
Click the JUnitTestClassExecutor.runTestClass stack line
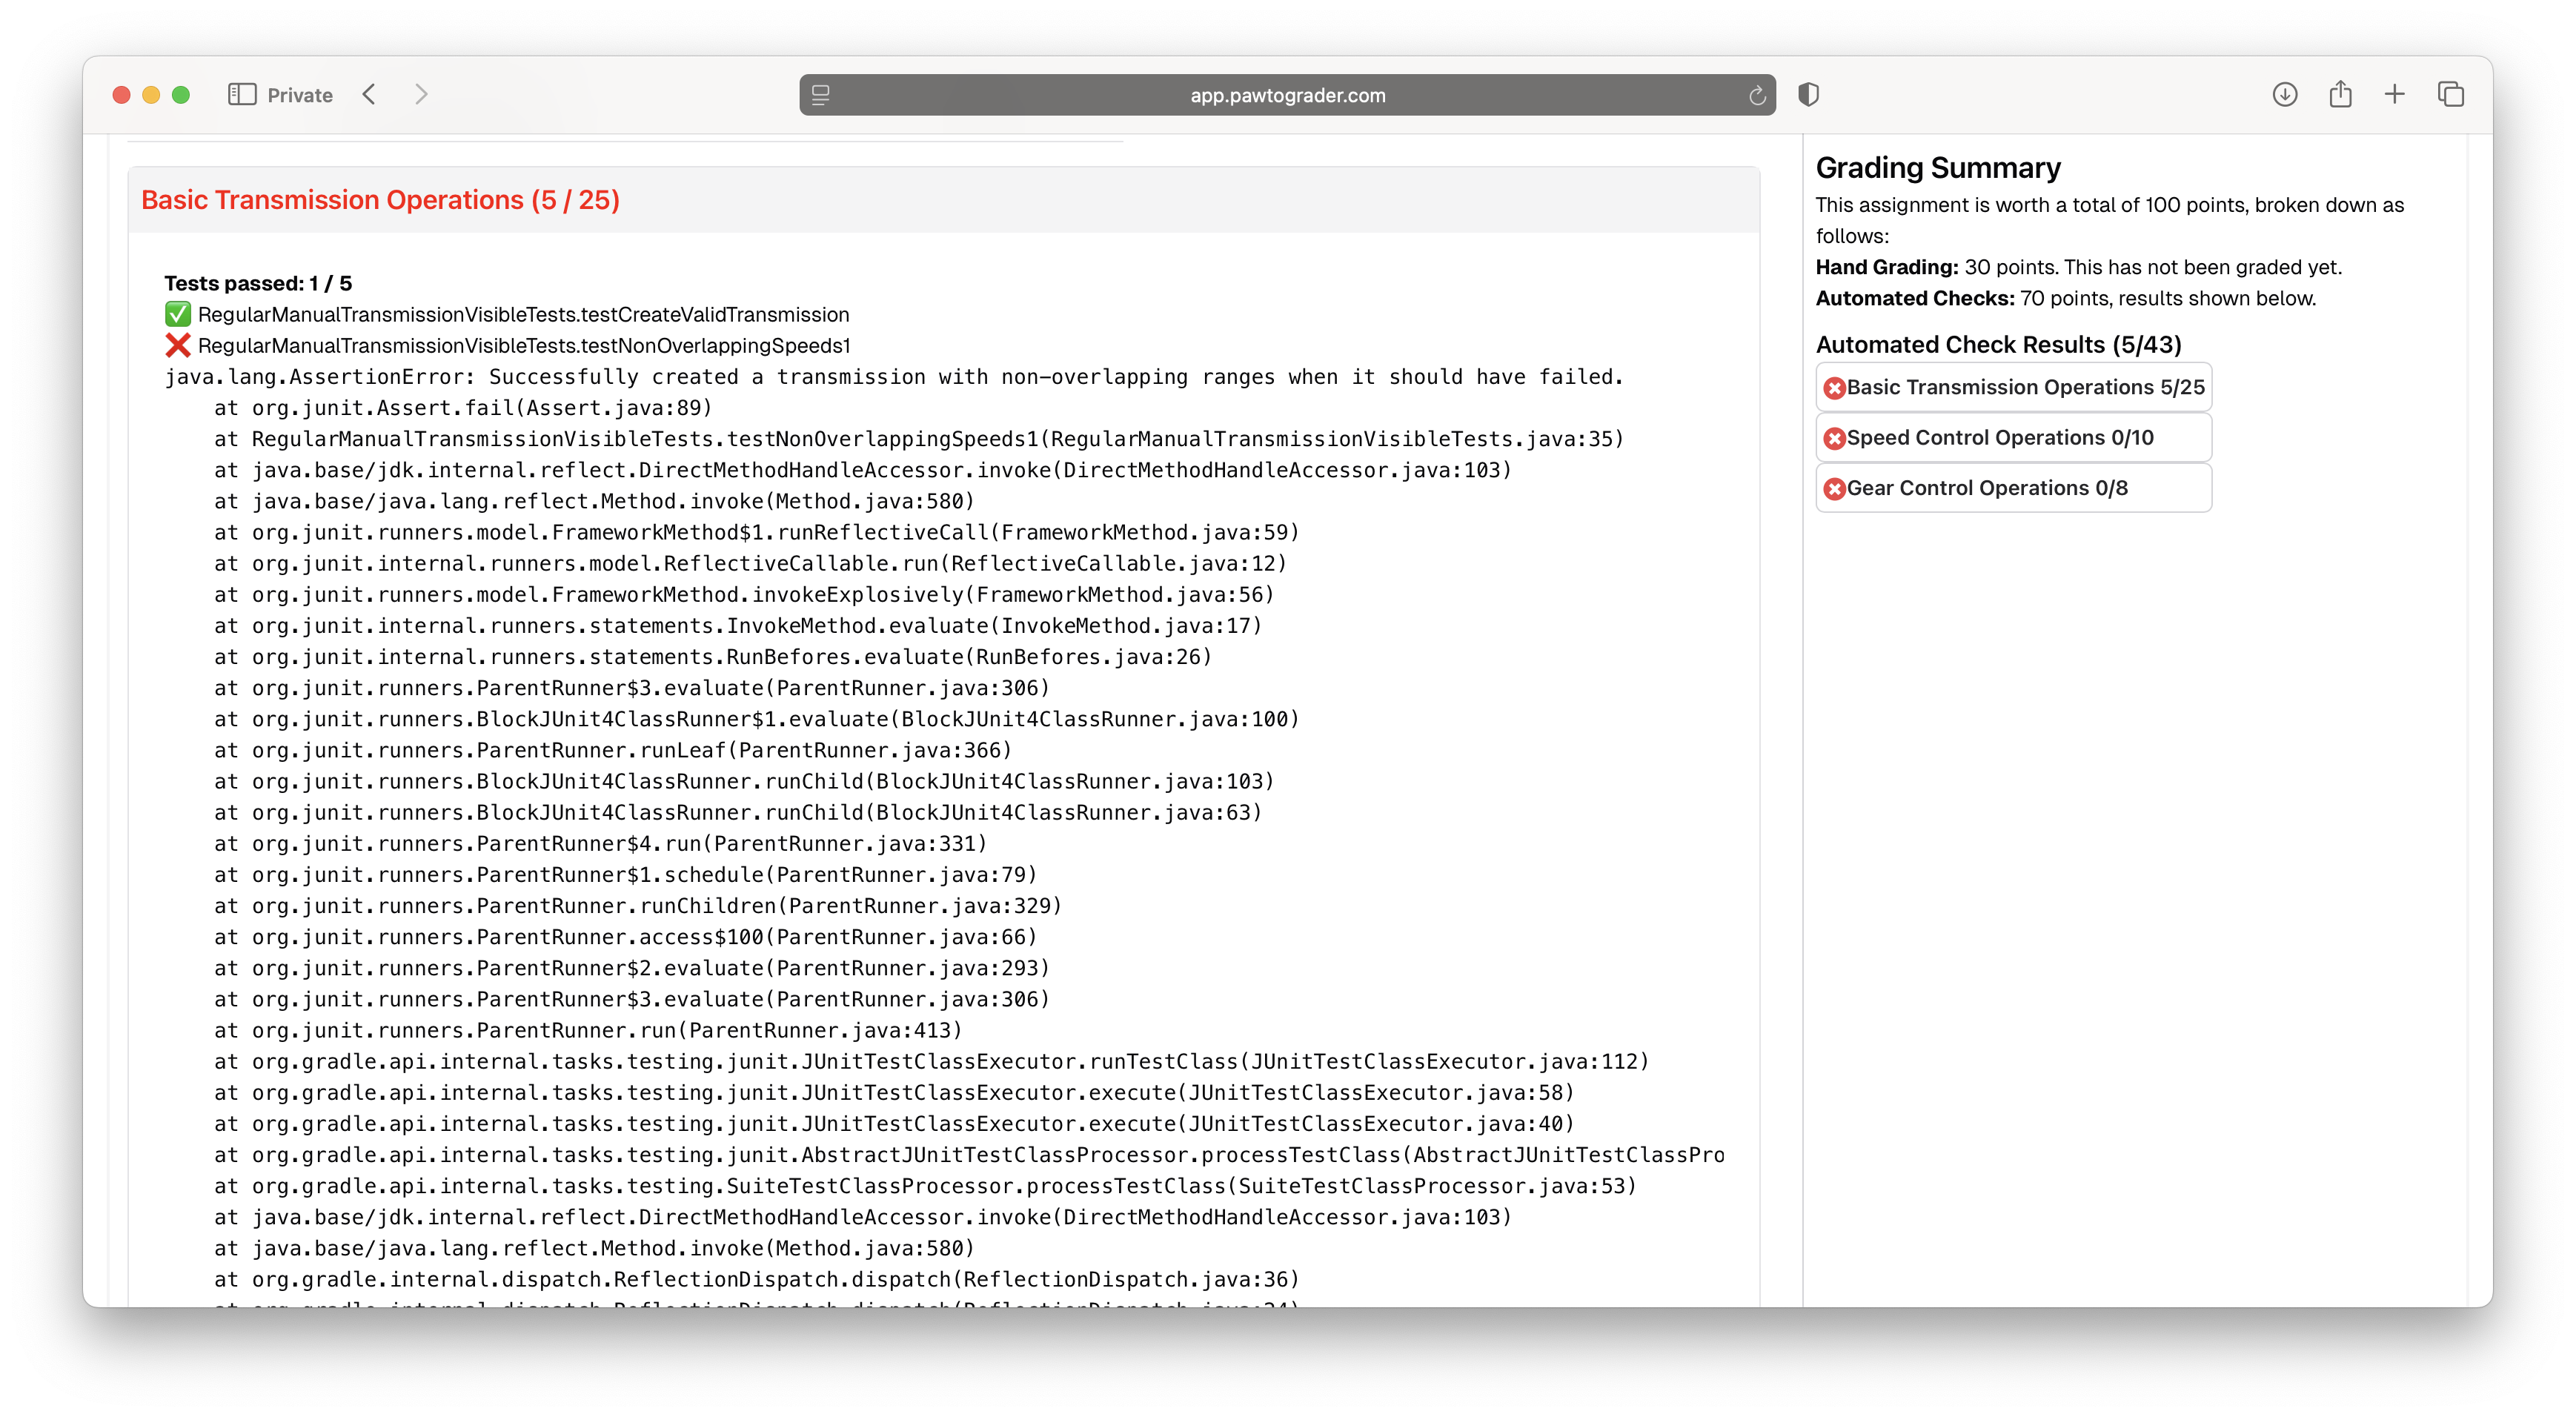pos(931,1061)
